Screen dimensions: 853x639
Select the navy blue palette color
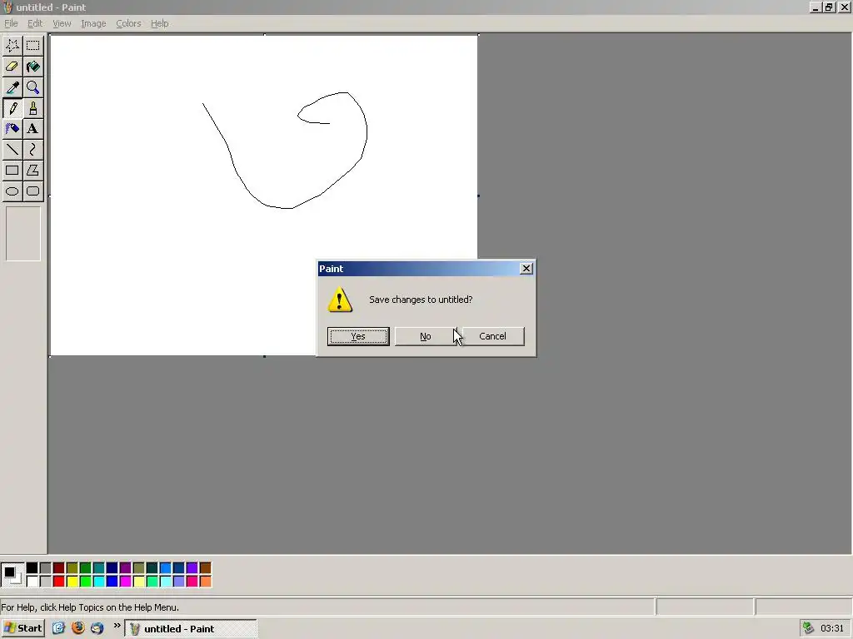click(x=112, y=567)
